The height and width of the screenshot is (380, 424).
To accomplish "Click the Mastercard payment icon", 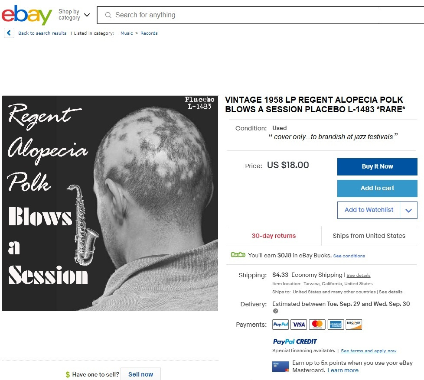I will [x=317, y=325].
